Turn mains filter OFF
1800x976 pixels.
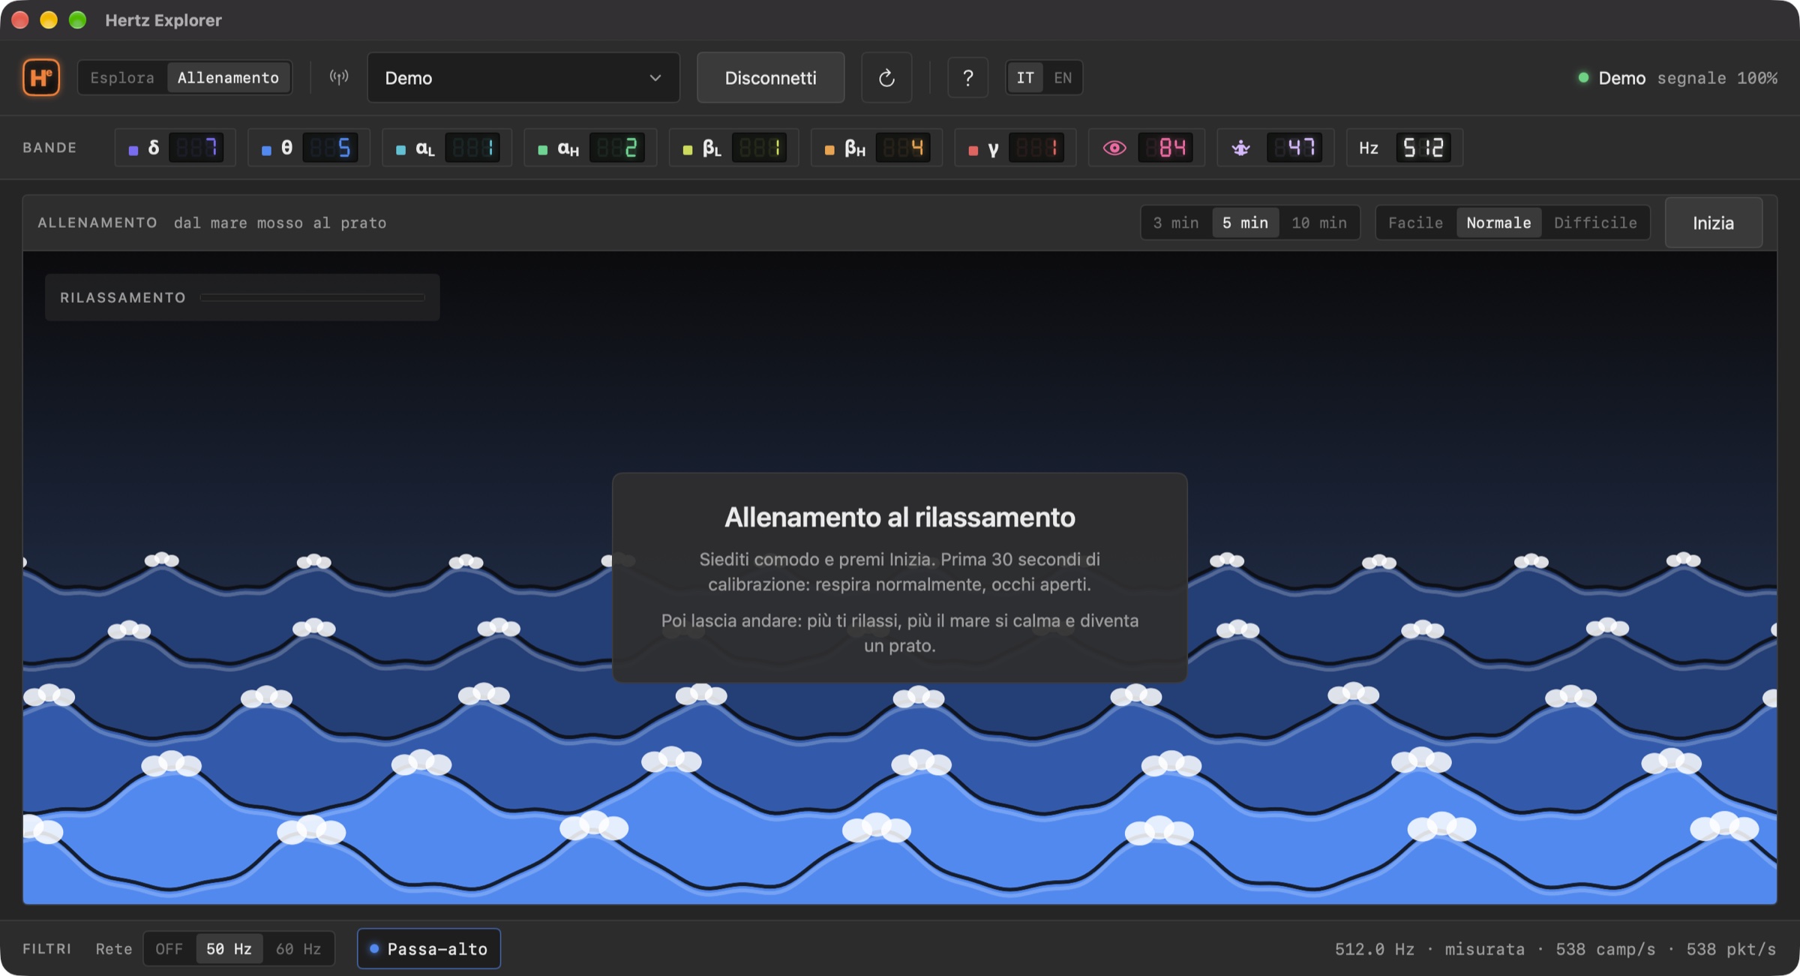169,949
